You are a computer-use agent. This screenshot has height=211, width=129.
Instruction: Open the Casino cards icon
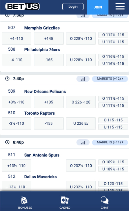pos(65,200)
